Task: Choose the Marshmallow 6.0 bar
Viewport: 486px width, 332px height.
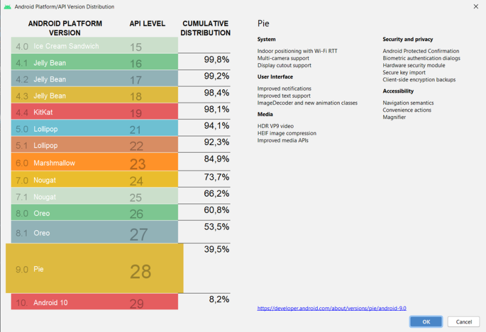Action: tap(94, 162)
